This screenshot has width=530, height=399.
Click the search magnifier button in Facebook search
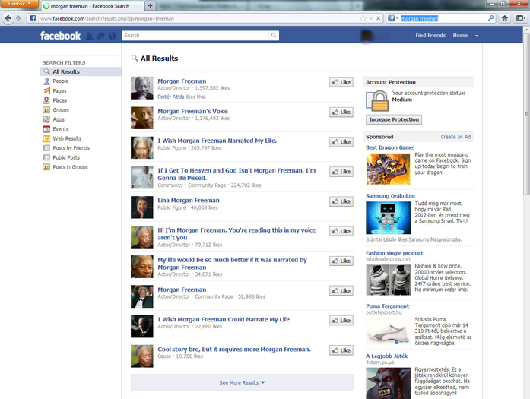click(274, 35)
